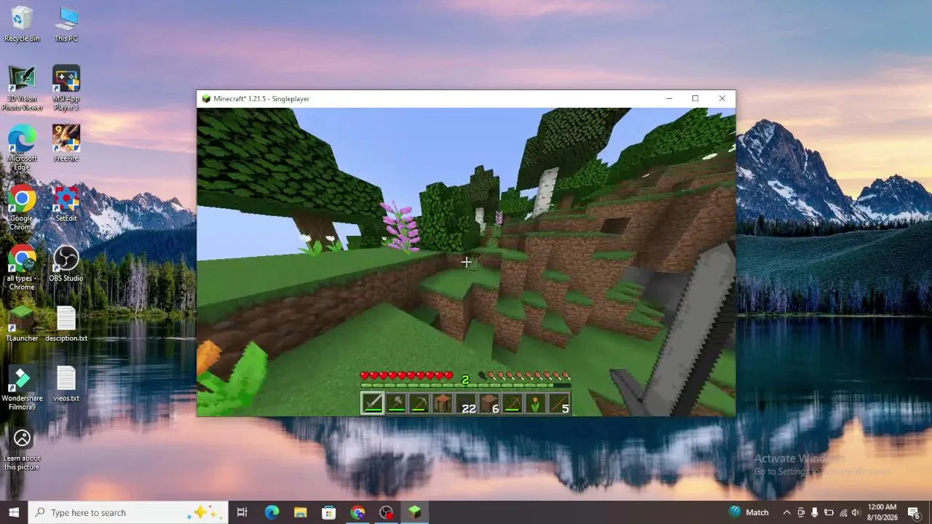
Task: Open the TLauncher desktop shortcut
Action: click(22, 323)
